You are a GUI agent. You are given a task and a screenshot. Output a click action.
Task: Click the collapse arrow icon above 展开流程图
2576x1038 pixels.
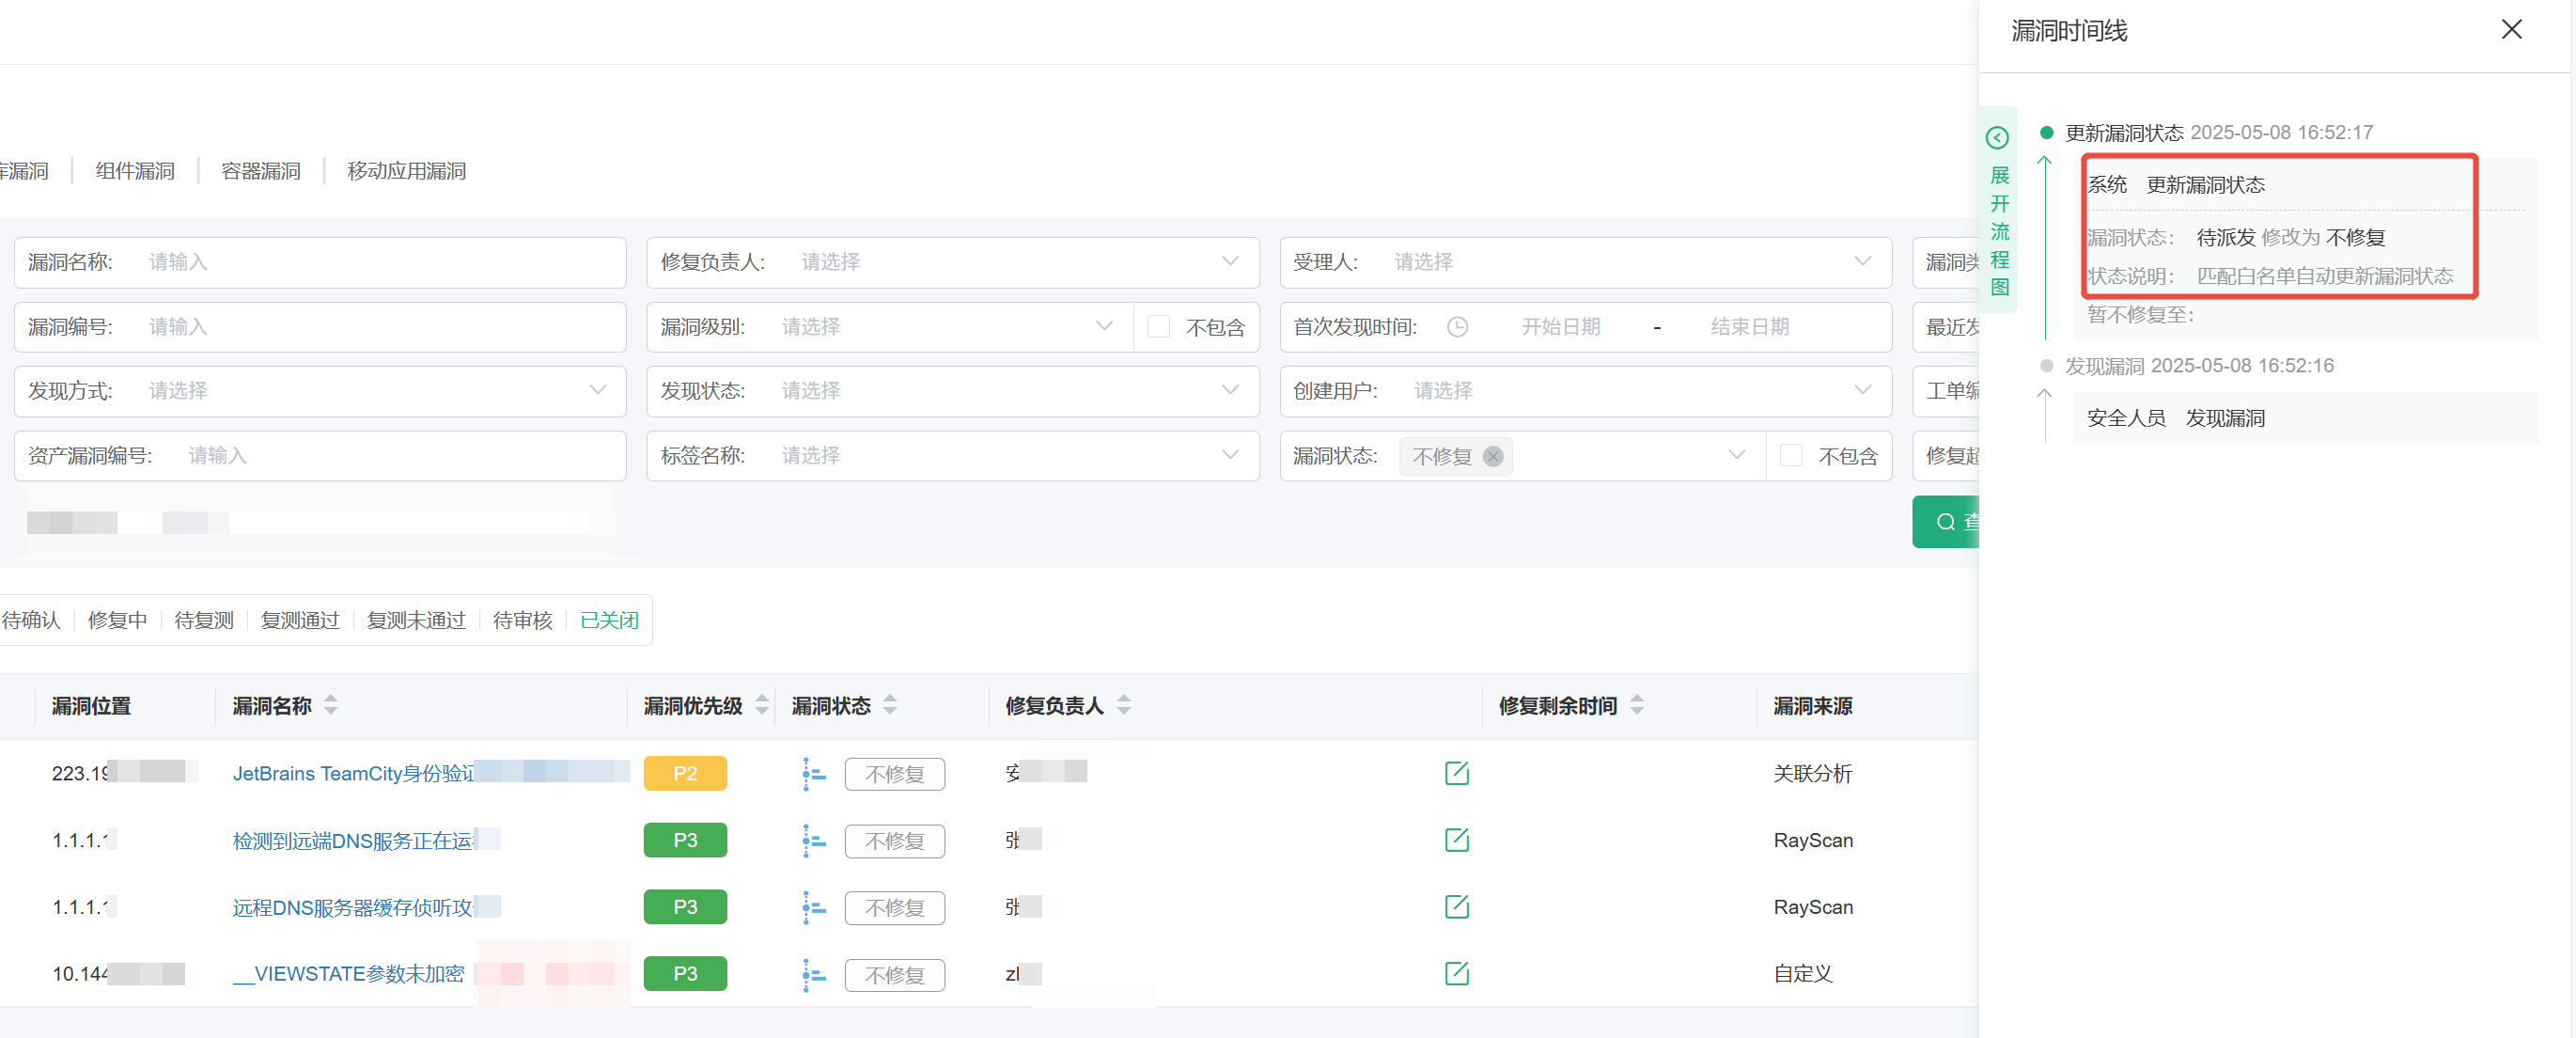click(x=1997, y=138)
